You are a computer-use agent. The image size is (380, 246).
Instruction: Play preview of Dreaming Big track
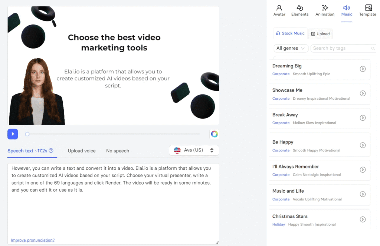363,69
